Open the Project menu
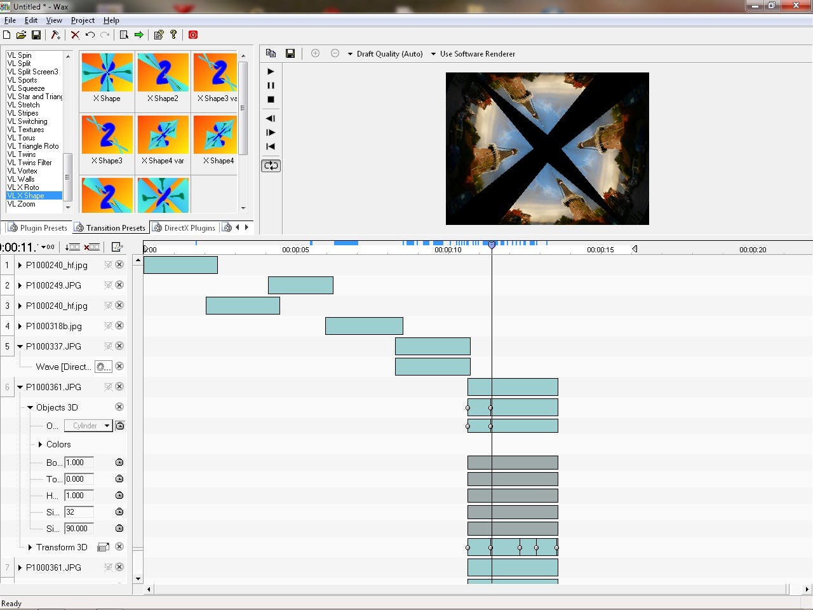Viewport: 813px width, 610px height. click(83, 20)
